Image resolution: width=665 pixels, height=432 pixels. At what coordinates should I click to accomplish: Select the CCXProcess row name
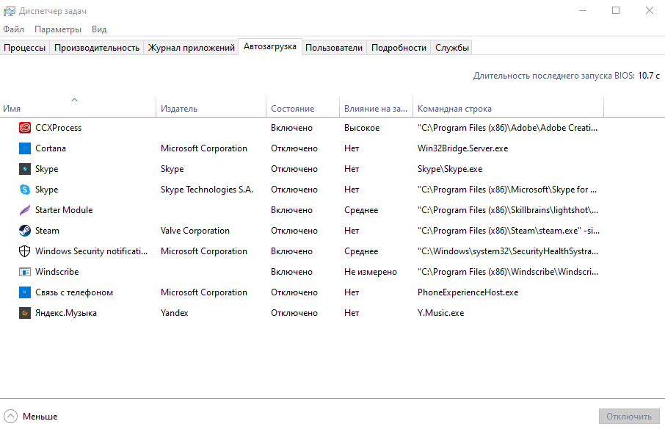[x=58, y=128]
